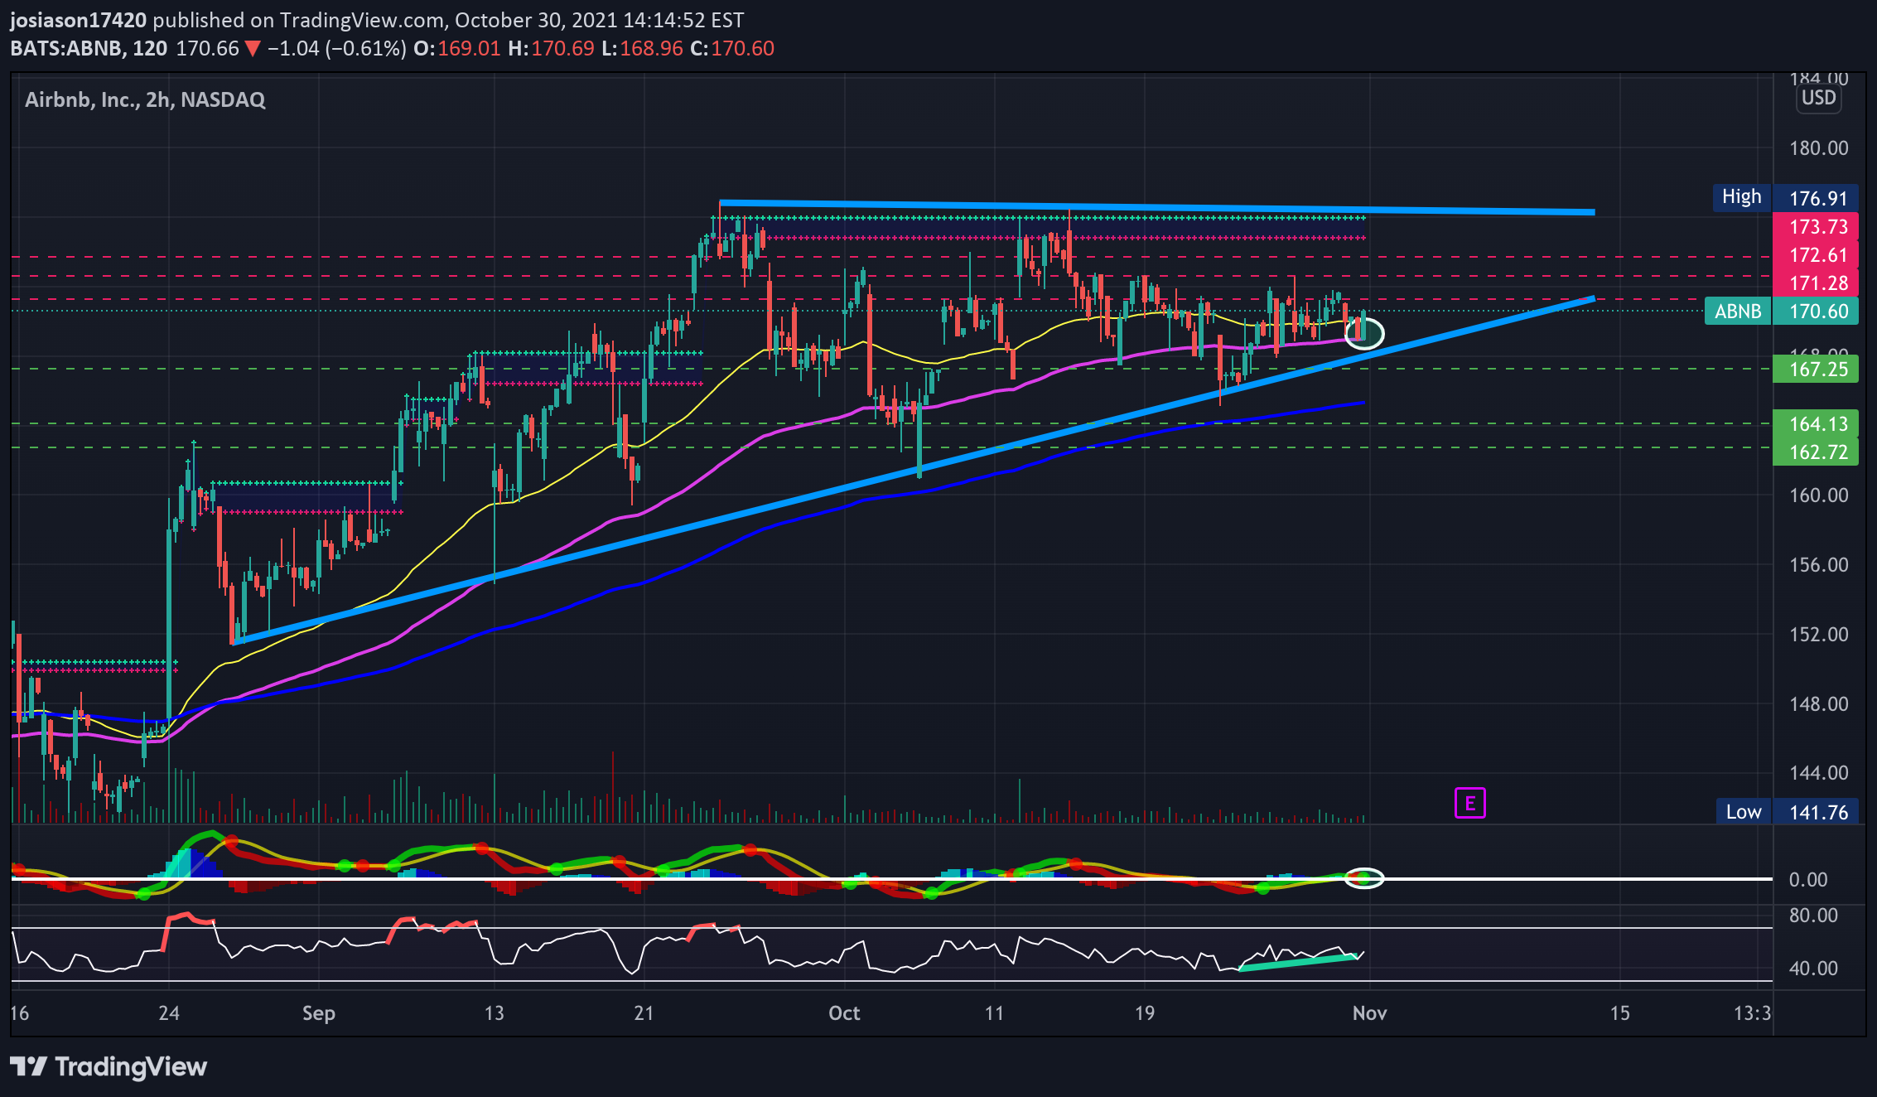Screen dimensions: 1877x1097
Task: Click the 167.25 green price label
Action: (1816, 370)
